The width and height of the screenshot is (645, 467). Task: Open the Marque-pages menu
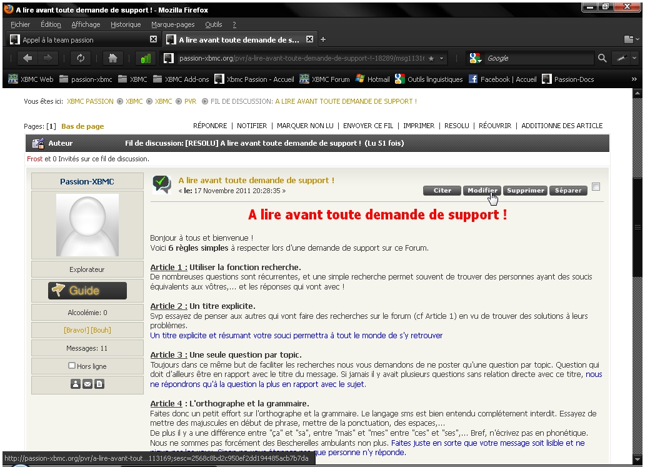172,24
